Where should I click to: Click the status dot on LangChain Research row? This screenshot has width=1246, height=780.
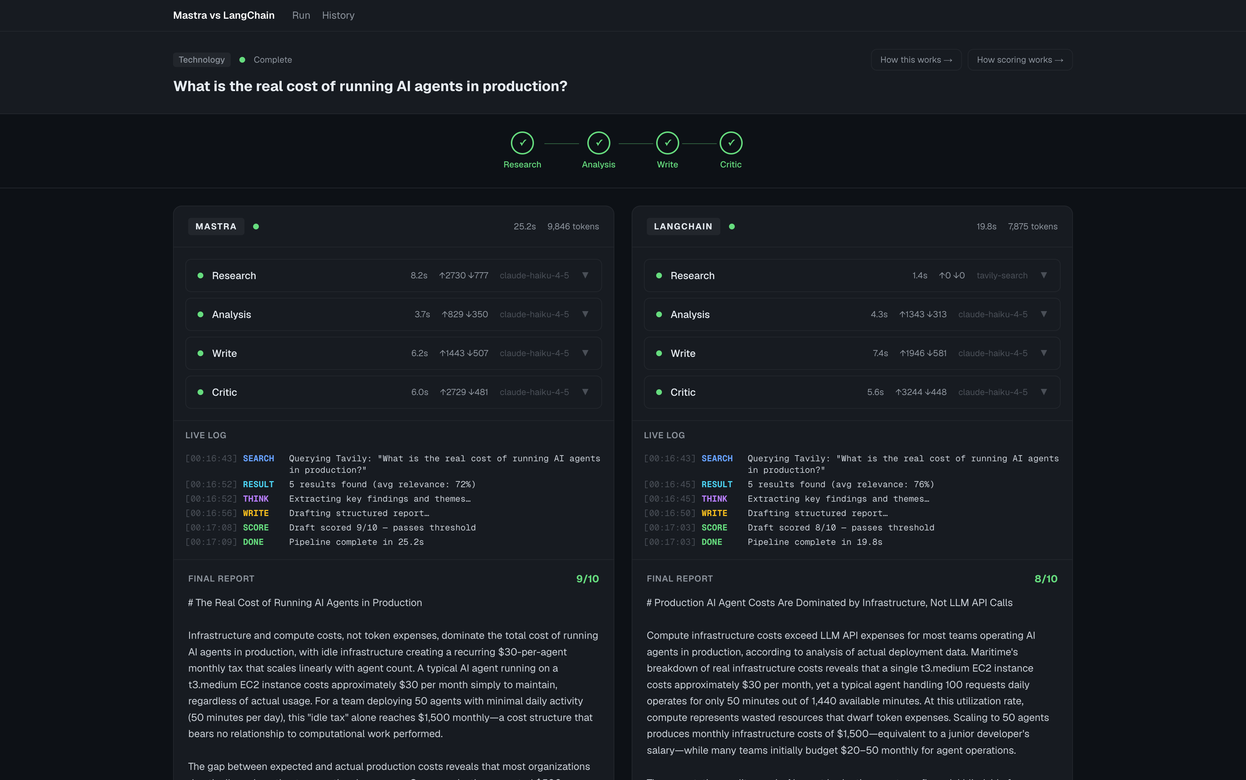(659, 275)
